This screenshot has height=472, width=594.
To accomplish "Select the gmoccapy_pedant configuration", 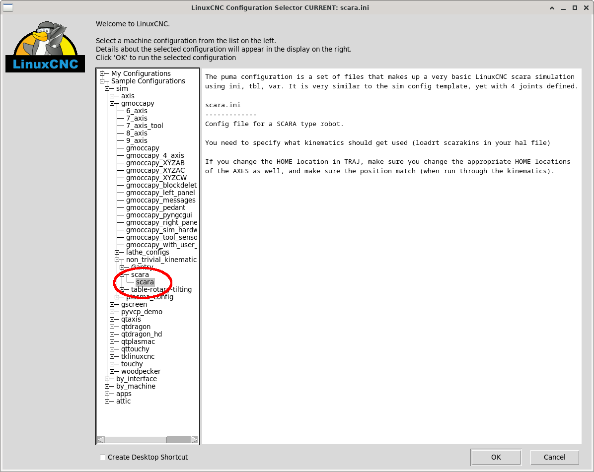I will pyautogui.click(x=155, y=208).
